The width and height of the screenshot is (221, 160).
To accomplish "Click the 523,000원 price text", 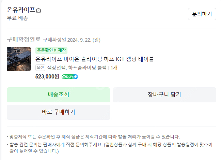I will click(x=47, y=77).
